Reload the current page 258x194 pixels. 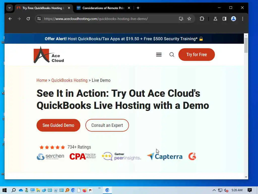[28, 19]
